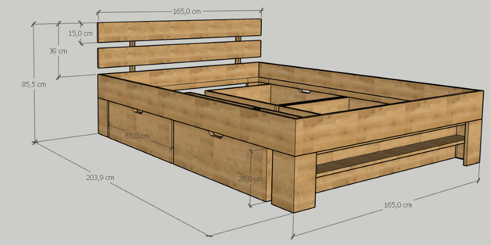Click the 28,0 cm drawer height label
The height and width of the screenshot is (245, 491).
[x=250, y=179]
